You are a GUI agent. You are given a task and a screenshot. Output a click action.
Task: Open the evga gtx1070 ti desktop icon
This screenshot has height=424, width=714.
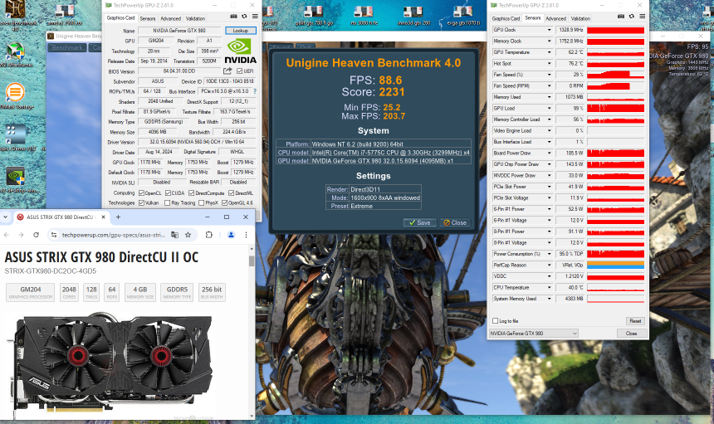click(x=463, y=15)
